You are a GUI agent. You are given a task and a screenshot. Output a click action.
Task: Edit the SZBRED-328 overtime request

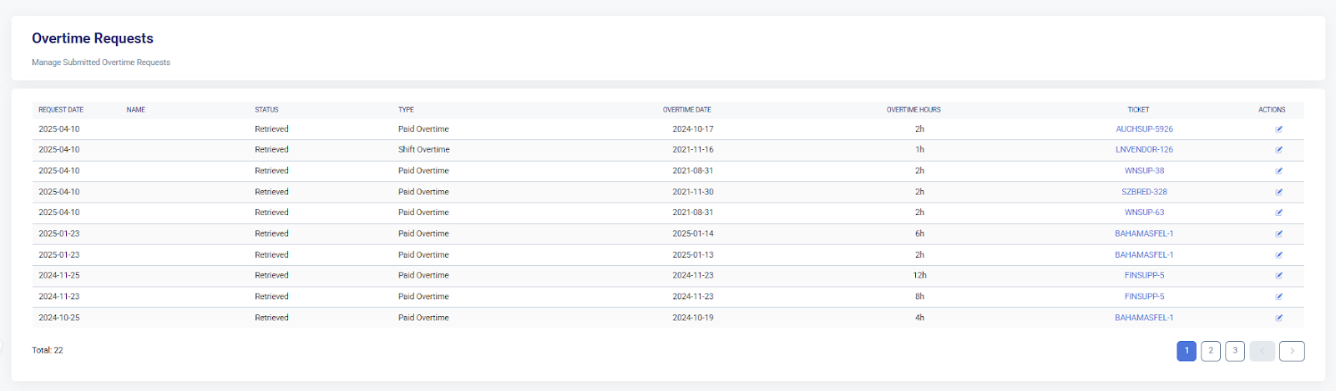click(x=1278, y=192)
